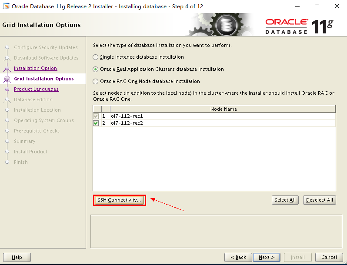Minimize the installer window
The width and height of the screenshot is (347, 265).
pyautogui.click(x=298, y=6)
